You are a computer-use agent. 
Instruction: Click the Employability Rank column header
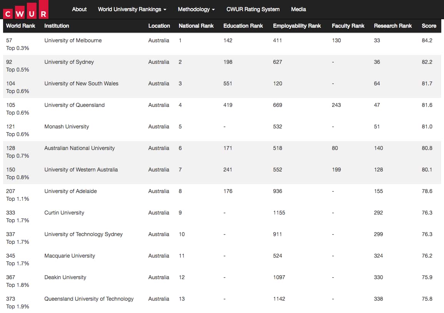coord(297,26)
